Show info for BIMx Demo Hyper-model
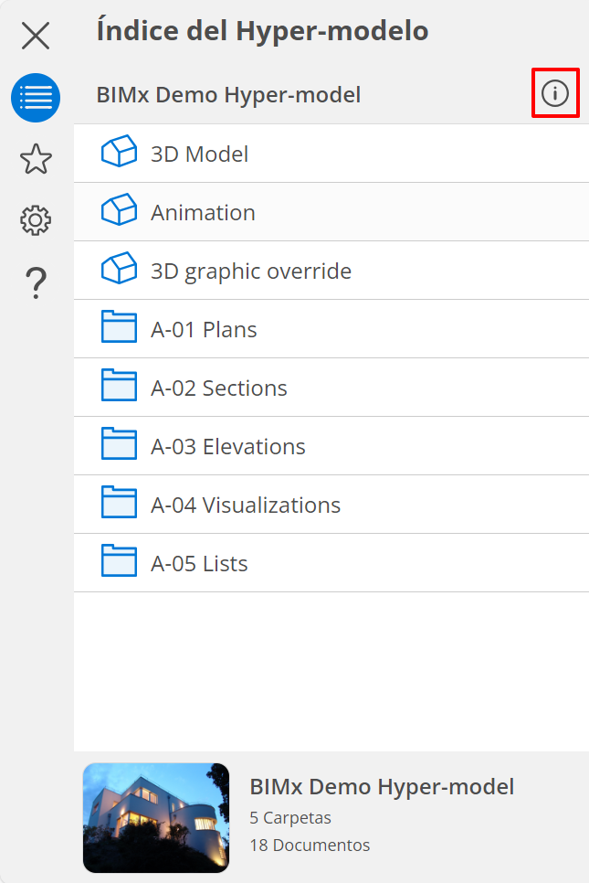The image size is (589, 883). [555, 93]
